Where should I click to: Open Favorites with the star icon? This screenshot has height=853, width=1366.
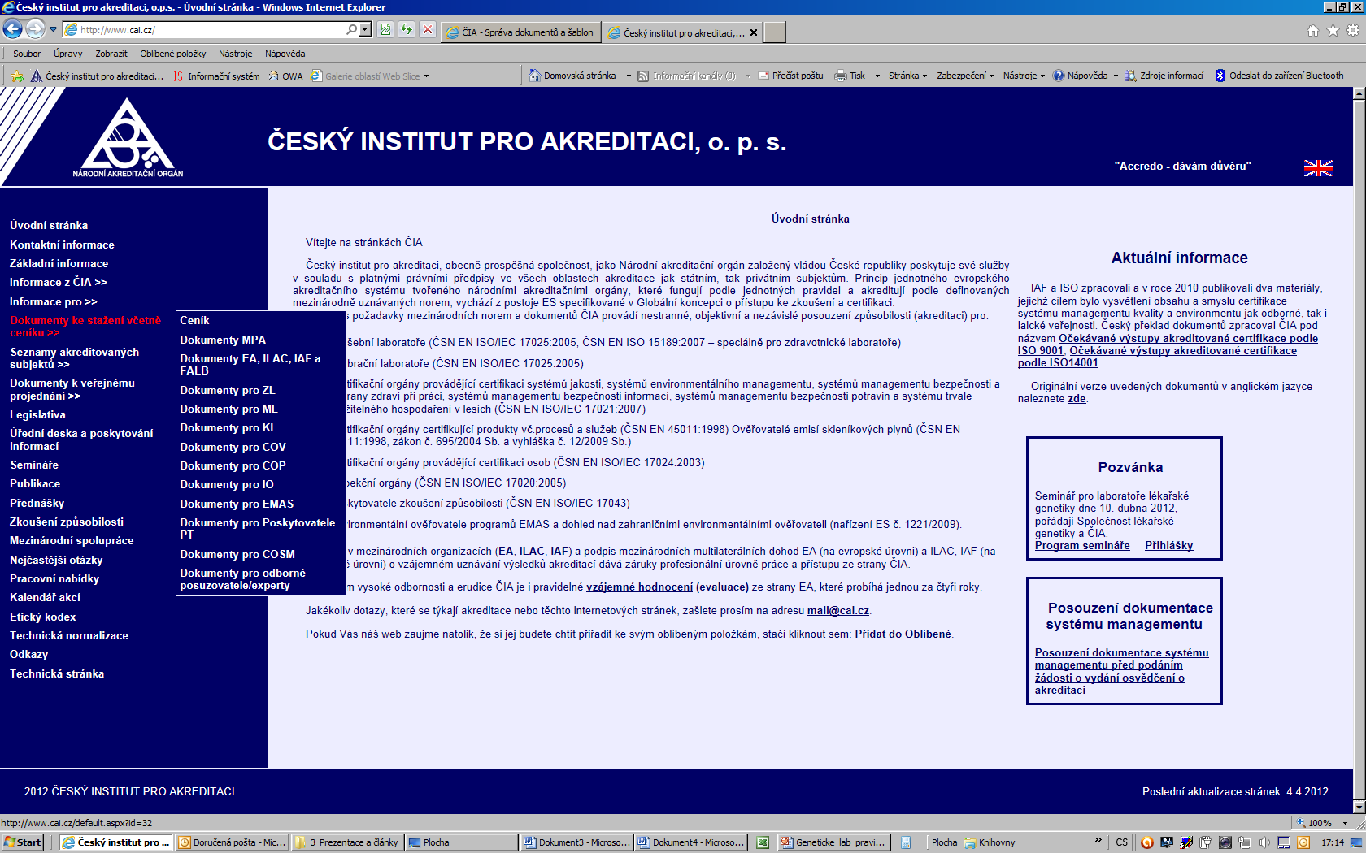click(1333, 30)
